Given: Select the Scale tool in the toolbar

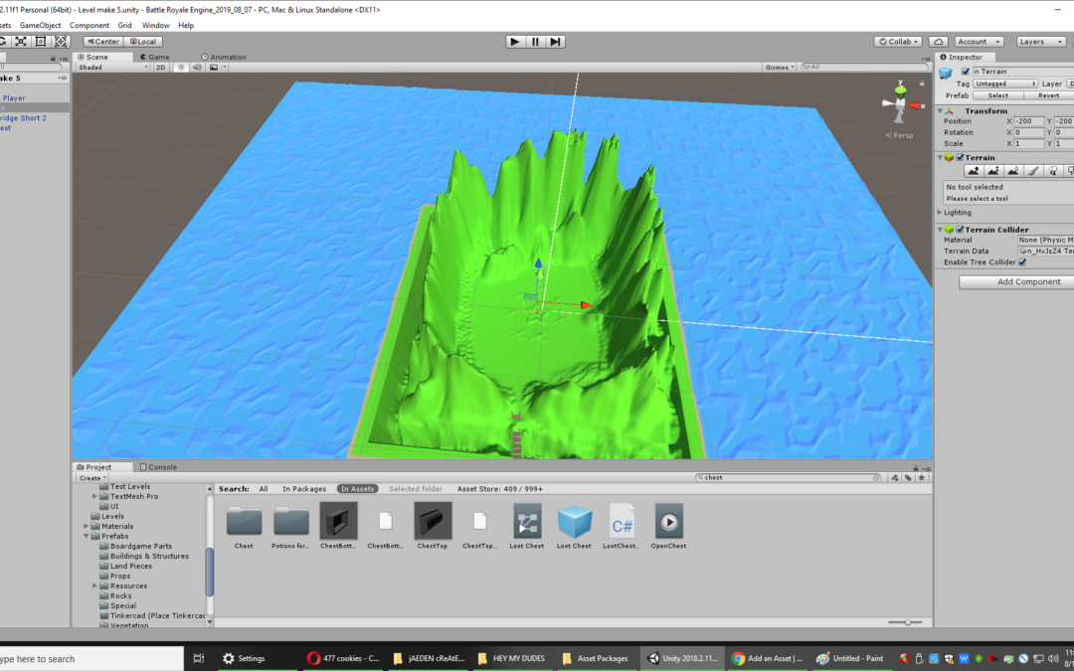Looking at the screenshot, I should tap(21, 42).
